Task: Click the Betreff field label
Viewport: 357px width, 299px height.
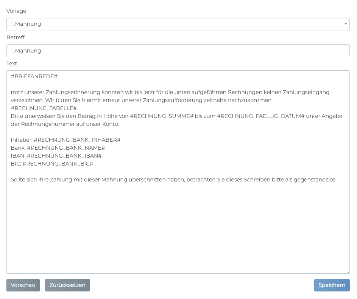Action: coord(15,37)
